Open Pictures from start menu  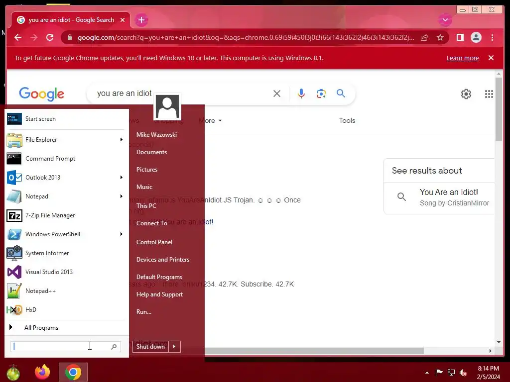click(x=147, y=170)
